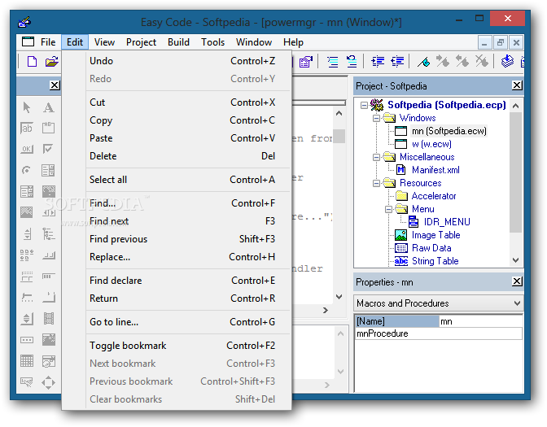Image resolution: width=547 pixels, height=427 pixels.
Task: Select the Static text 'A' tool
Action: coord(49,107)
